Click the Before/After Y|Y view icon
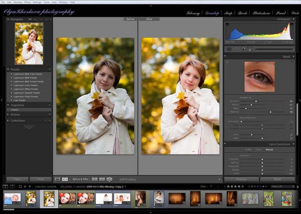This screenshot has height=214, width=301. click(x=65, y=179)
